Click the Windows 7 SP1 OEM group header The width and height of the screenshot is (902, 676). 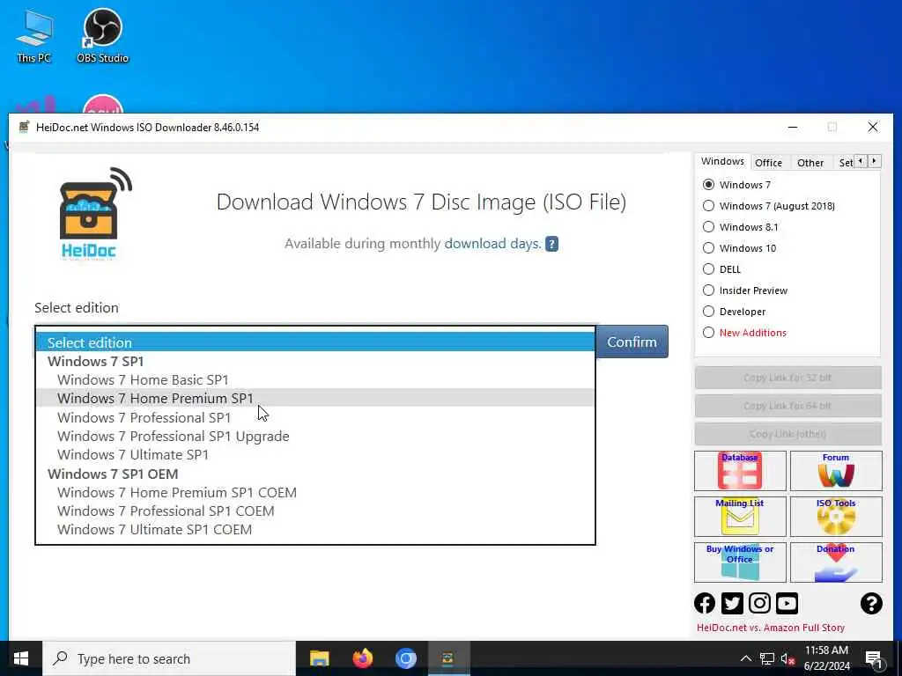point(315,474)
